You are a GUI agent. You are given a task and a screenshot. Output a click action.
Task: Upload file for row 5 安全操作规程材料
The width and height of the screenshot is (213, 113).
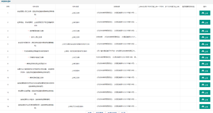(x=205, y=44)
